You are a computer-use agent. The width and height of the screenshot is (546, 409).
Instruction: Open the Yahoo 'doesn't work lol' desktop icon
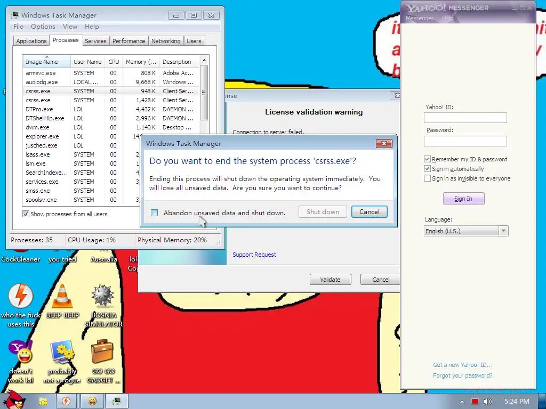(21, 352)
